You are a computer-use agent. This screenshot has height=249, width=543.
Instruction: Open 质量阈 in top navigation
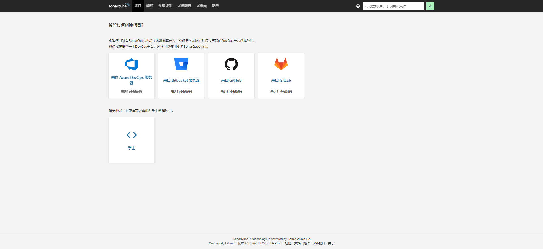pos(201,6)
